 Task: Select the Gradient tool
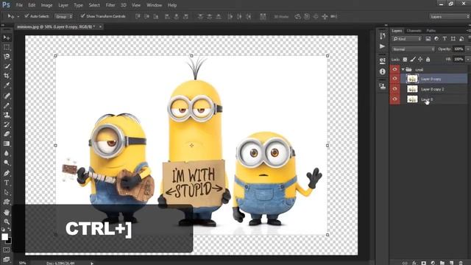tap(7, 144)
